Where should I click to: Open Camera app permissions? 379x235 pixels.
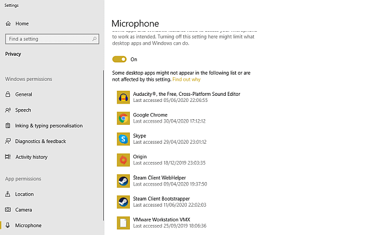click(x=23, y=210)
